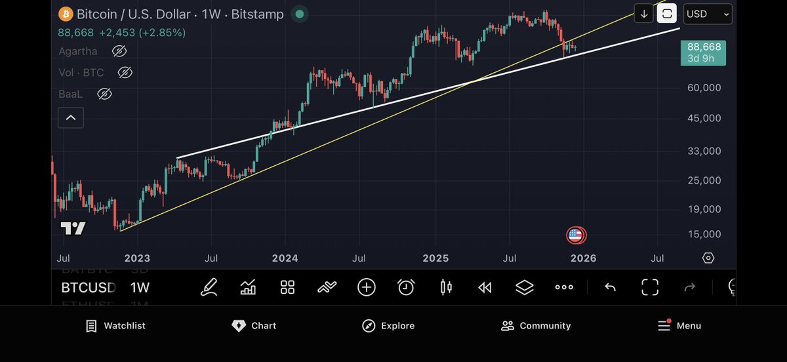Open the three dots more options
This screenshot has height=362, width=787.
564,287
